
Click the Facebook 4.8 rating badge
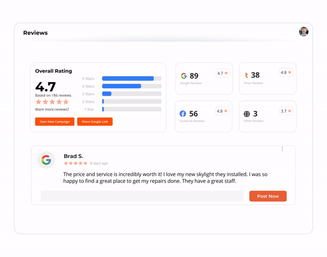point(222,111)
